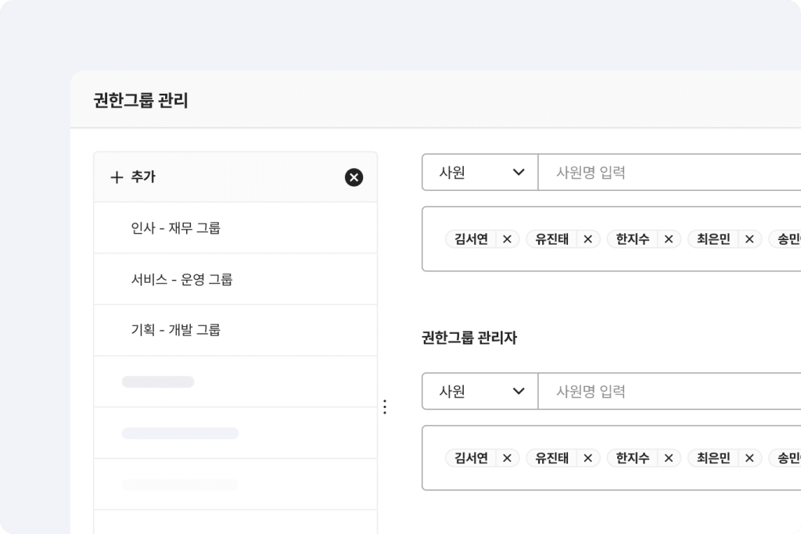
Task: Select 서비스 - 운영 그룹 in the list
Action: (181, 279)
